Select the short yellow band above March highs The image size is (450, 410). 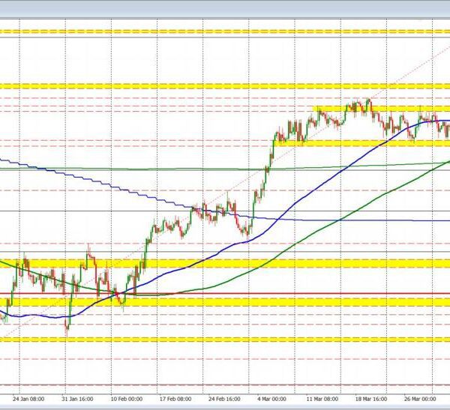click(375, 109)
